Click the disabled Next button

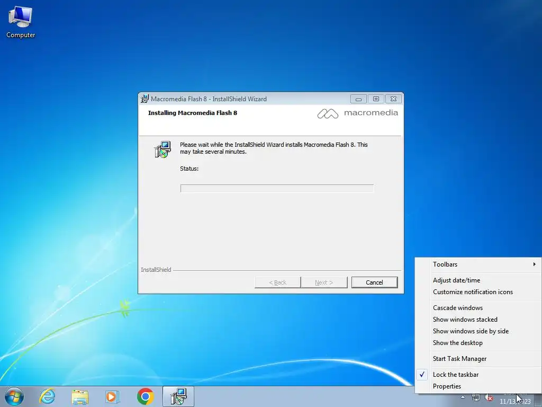pyautogui.click(x=324, y=282)
